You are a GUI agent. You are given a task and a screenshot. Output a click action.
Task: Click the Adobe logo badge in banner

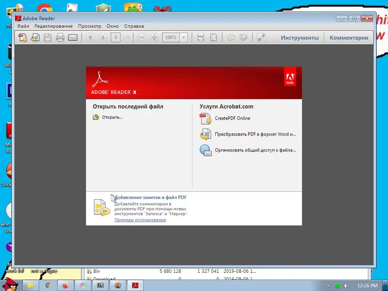[290, 77]
